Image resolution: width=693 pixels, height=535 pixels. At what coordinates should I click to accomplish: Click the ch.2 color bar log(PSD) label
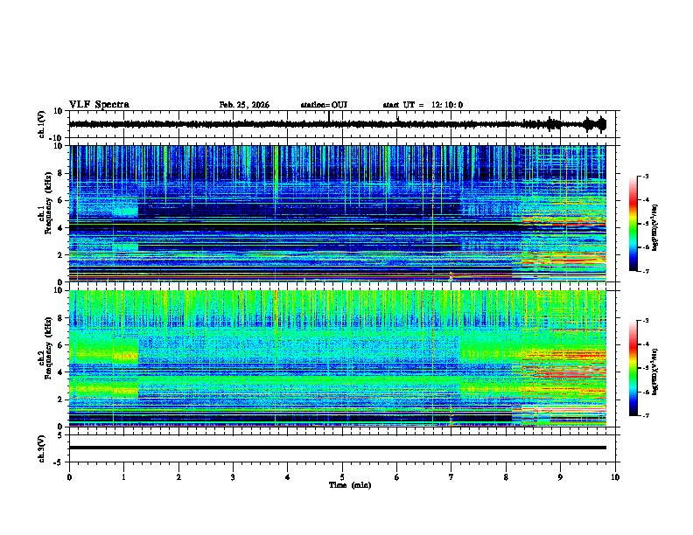pyautogui.click(x=655, y=372)
